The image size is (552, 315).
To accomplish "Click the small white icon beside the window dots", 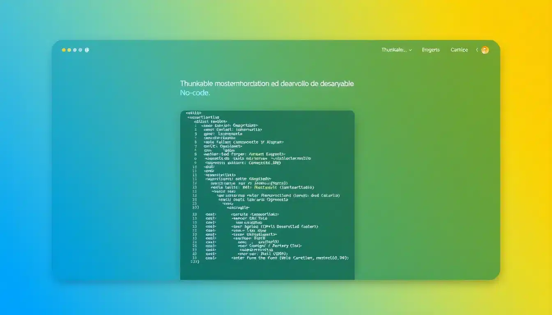I will (87, 50).
